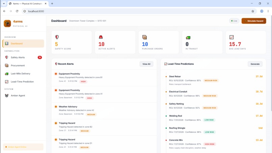Select the Tripping Hazard alert in zone B2

point(104,127)
